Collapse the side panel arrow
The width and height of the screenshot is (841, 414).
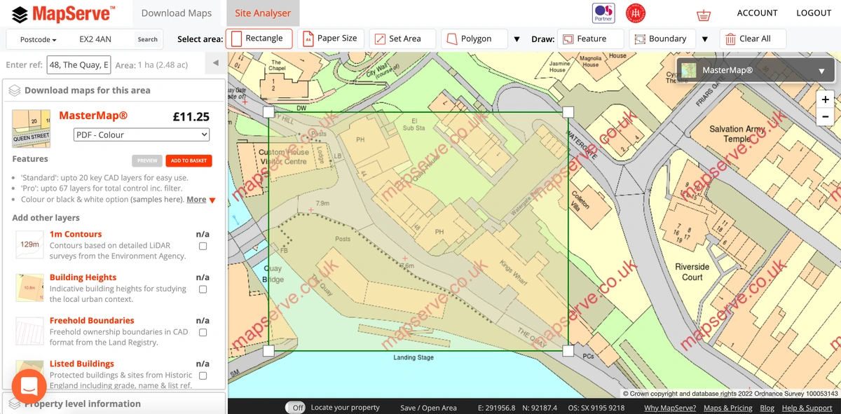215,64
